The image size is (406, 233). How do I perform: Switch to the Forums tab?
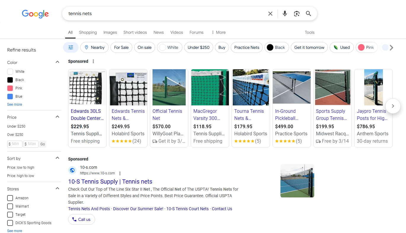click(196, 32)
